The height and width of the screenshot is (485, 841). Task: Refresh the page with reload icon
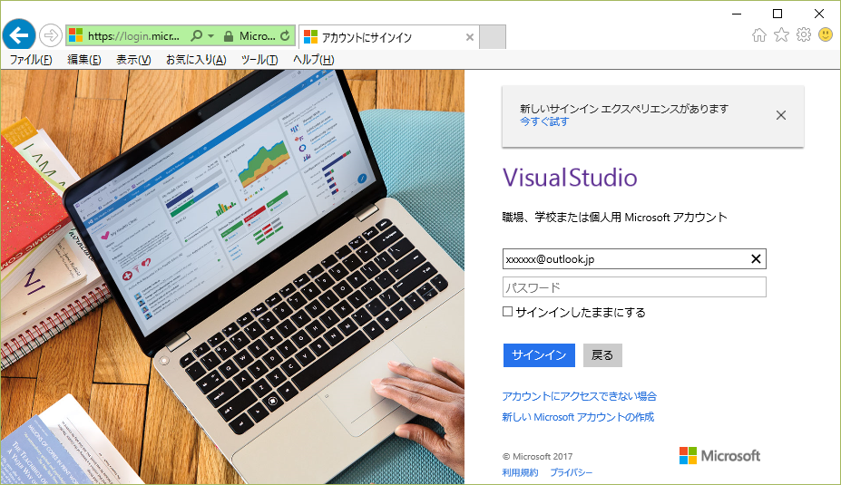[x=286, y=36]
